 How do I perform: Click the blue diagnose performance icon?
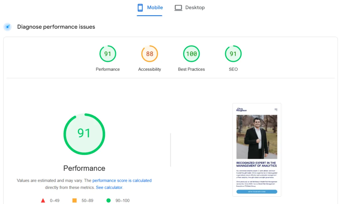point(8,27)
